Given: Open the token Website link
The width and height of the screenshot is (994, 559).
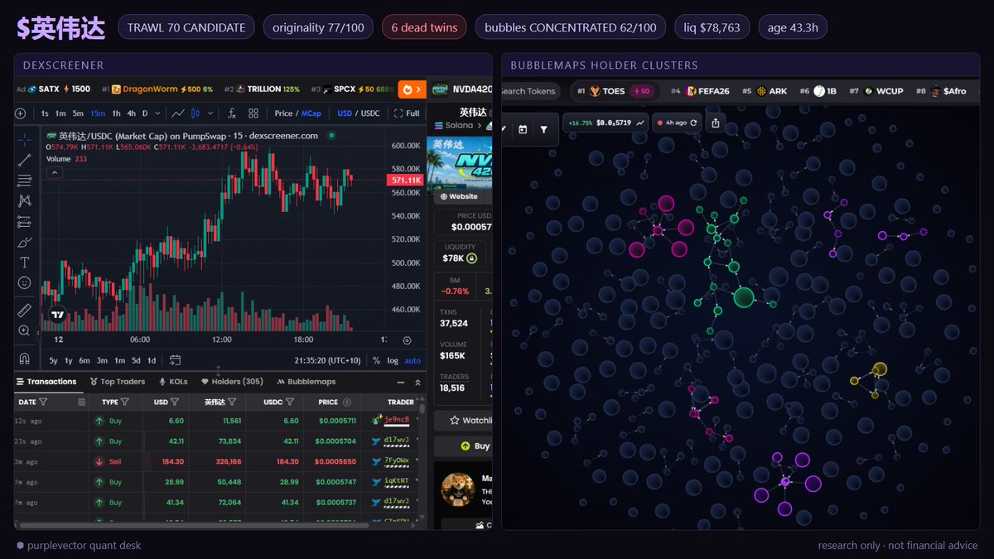Looking at the screenshot, I should [x=461, y=196].
